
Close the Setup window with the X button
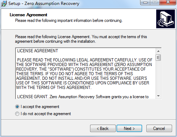(168, 2)
